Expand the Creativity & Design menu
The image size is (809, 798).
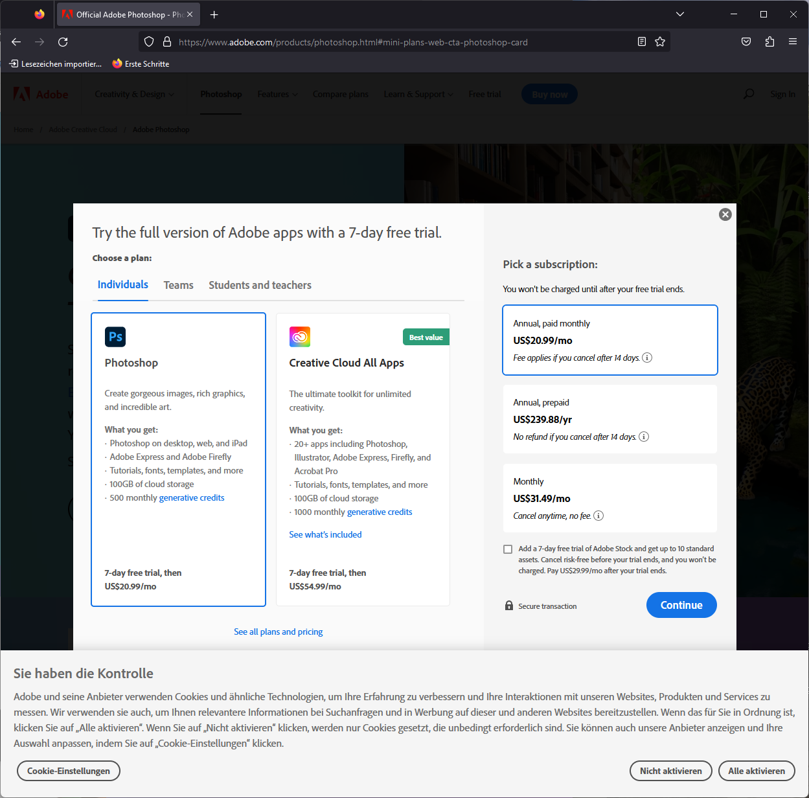point(134,94)
